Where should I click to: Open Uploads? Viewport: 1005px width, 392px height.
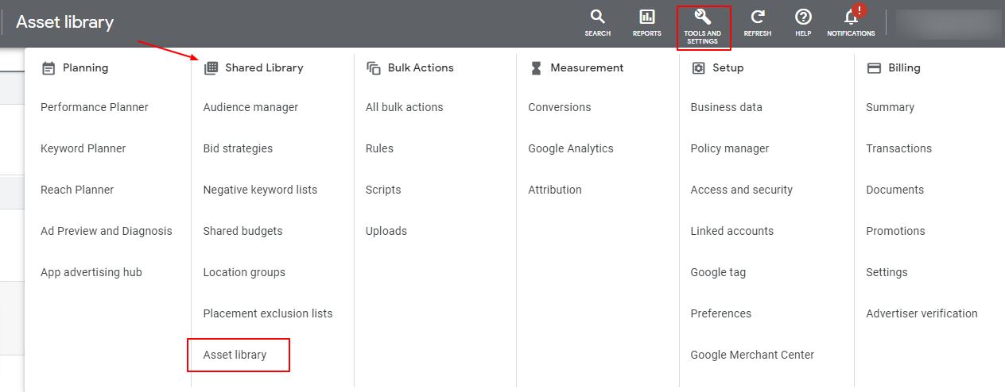pyautogui.click(x=386, y=231)
